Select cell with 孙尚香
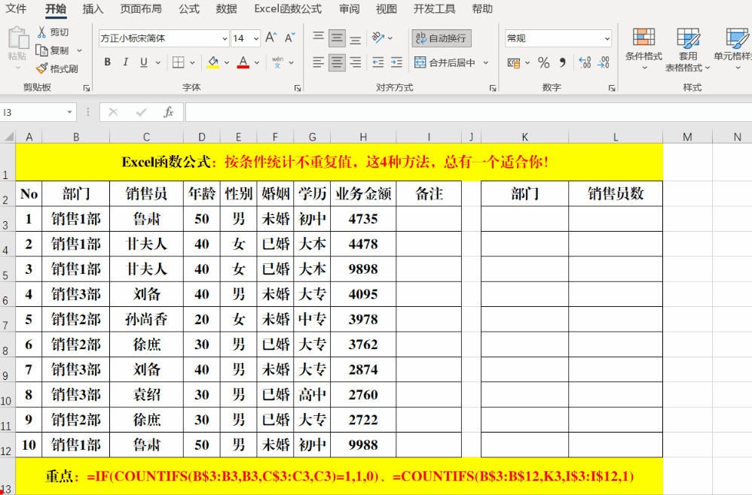752x495 pixels. point(146,319)
